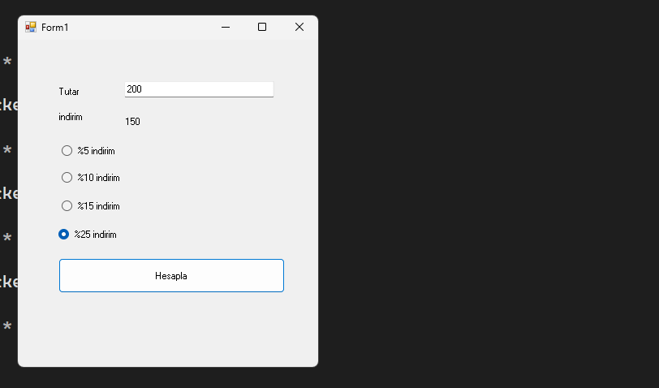This screenshot has width=659, height=388.
Task: Maximize the Form1 window
Action: coord(262,27)
